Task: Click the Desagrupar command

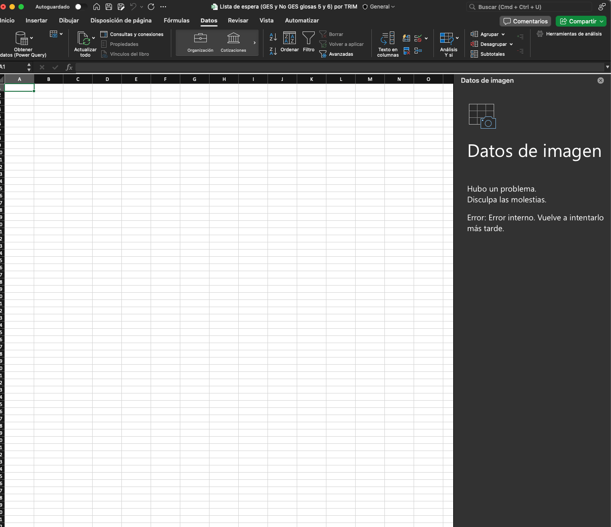Action: (489, 44)
